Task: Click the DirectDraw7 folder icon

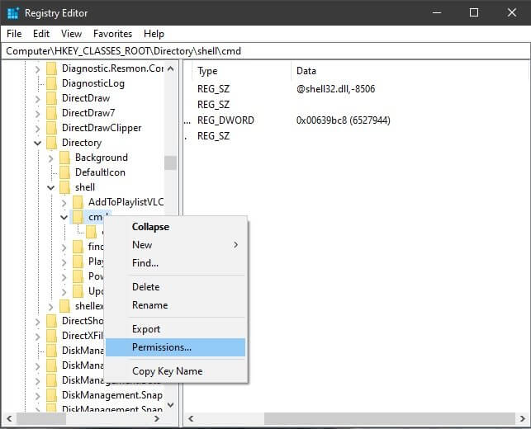Action: 51,113
